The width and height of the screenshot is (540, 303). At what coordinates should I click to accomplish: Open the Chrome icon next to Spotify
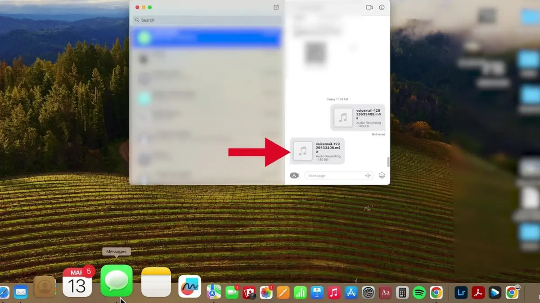pos(436,293)
